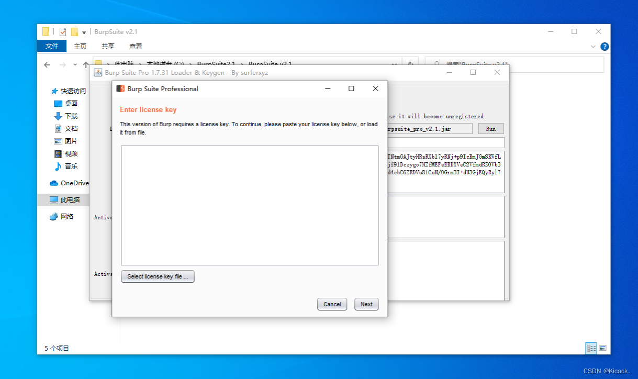
Task: Click license text area in Keygen window
Action: coord(445,172)
